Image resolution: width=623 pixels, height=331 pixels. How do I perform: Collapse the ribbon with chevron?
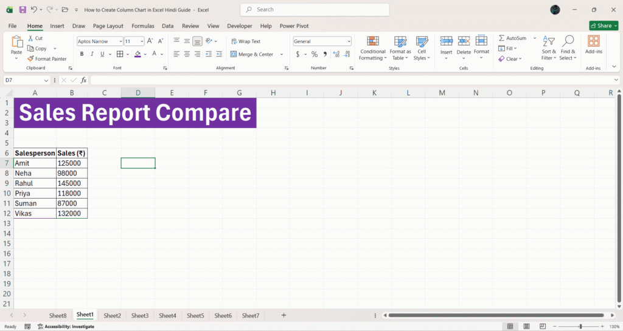pos(614,67)
